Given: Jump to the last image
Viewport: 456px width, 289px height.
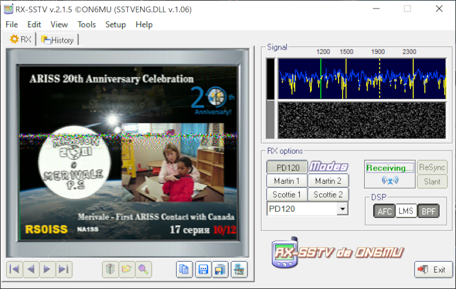Looking at the screenshot, I should 64,270.
